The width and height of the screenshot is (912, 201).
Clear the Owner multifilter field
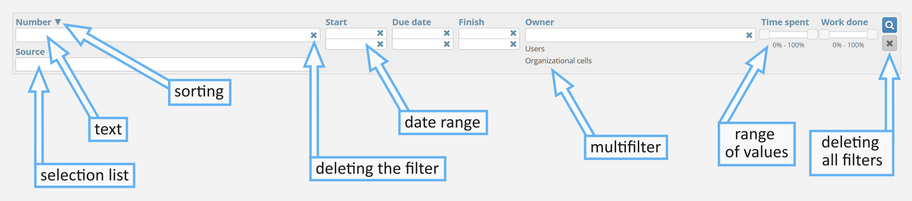click(749, 35)
